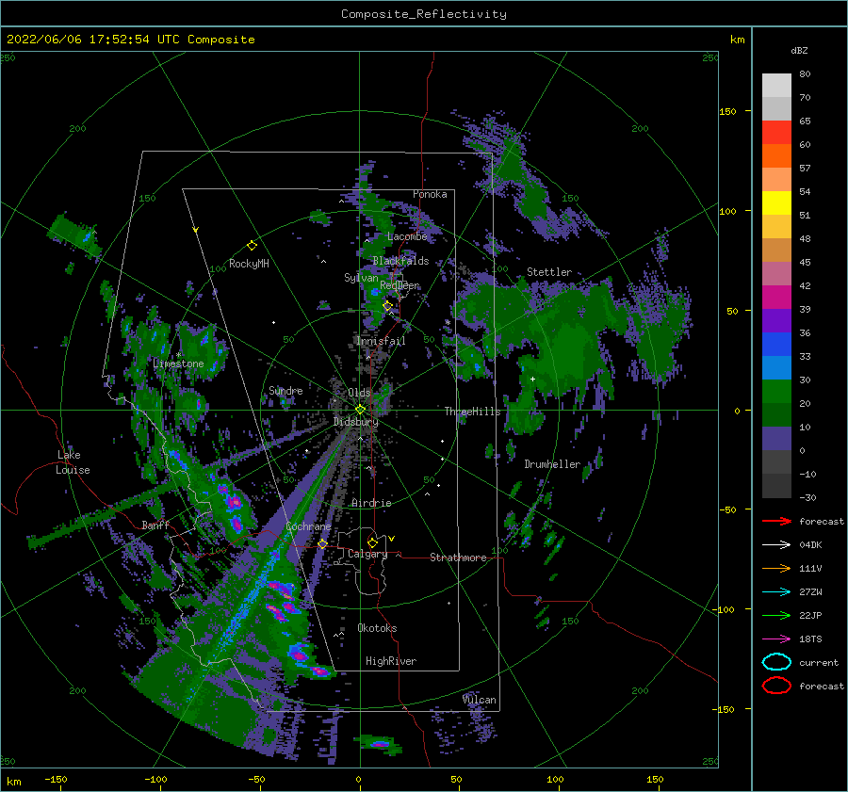Viewport: 848px width, 792px height.
Task: Click the HighRiver label
Action: pos(391,661)
